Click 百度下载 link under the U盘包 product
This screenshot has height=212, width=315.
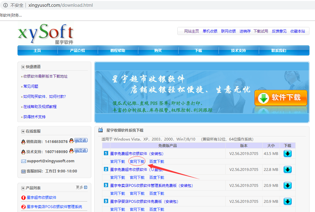157,178
